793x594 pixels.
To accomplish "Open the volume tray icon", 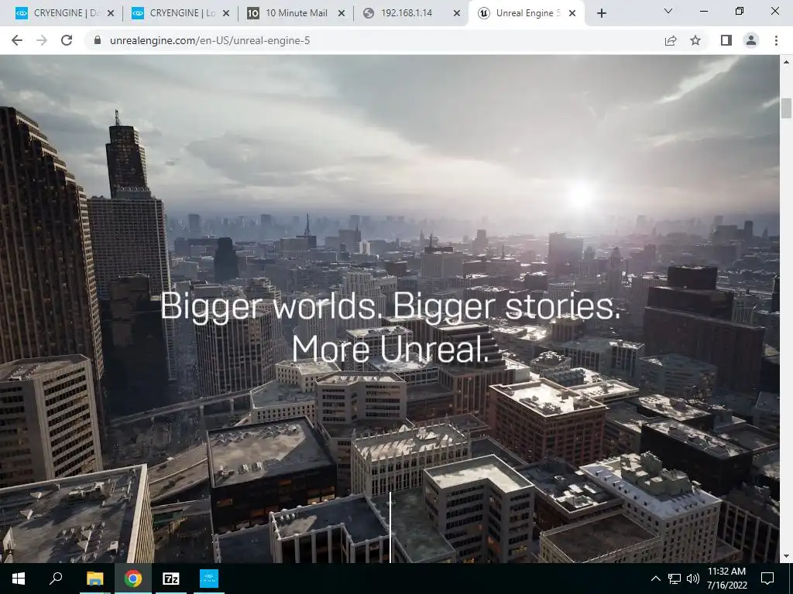I will [693, 579].
